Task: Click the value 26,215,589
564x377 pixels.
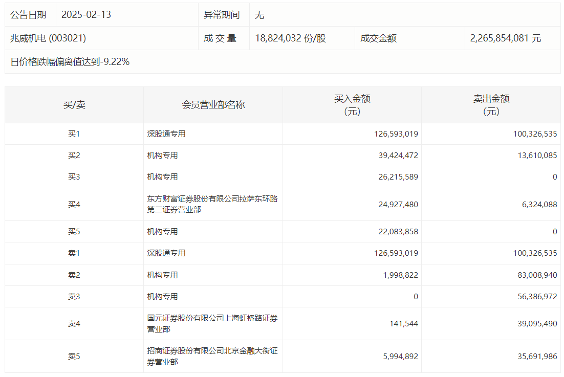Action: pos(398,177)
